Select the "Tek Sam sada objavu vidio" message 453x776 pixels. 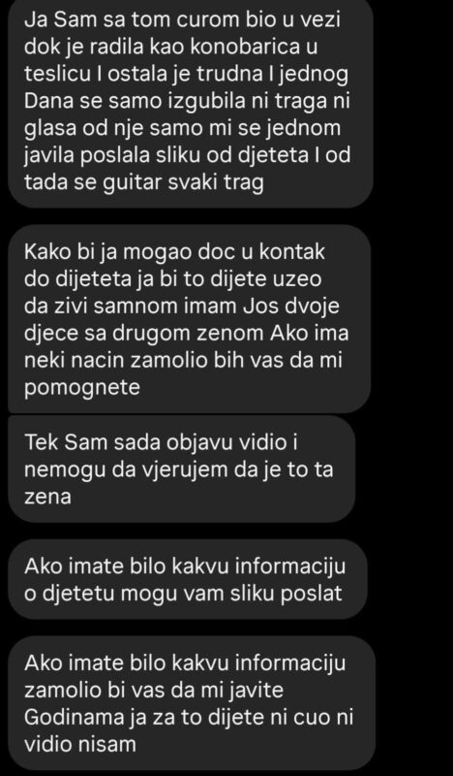click(x=181, y=469)
